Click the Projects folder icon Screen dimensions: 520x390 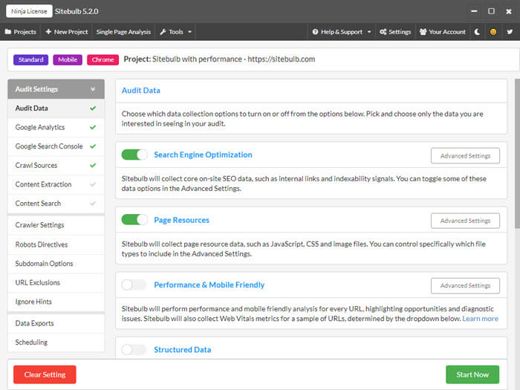[x=8, y=32]
